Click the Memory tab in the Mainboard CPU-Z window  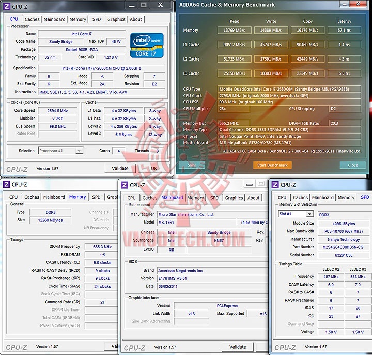click(x=195, y=198)
